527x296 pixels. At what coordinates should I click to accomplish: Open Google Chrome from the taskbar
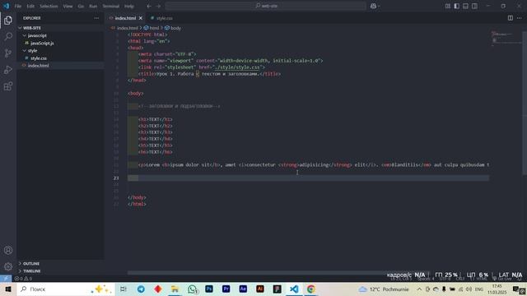pyautogui.click(x=311, y=289)
